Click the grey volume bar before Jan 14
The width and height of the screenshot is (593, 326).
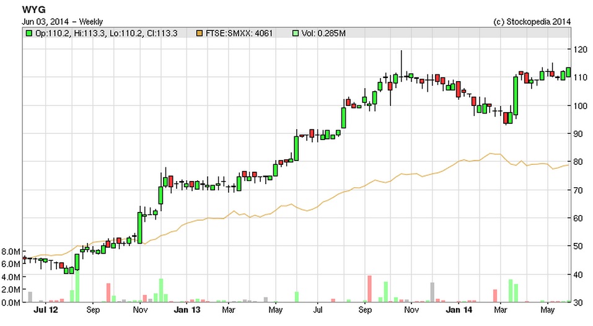433,293
